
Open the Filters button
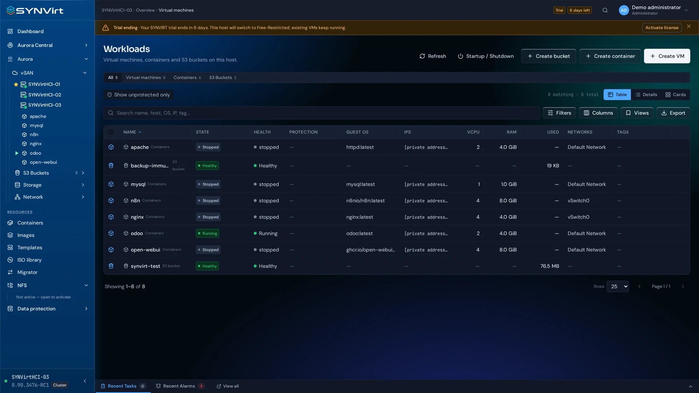point(560,113)
